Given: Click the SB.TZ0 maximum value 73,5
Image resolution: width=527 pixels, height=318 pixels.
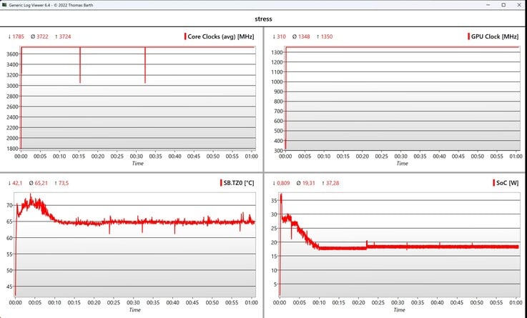Looking at the screenshot, I should (63, 183).
